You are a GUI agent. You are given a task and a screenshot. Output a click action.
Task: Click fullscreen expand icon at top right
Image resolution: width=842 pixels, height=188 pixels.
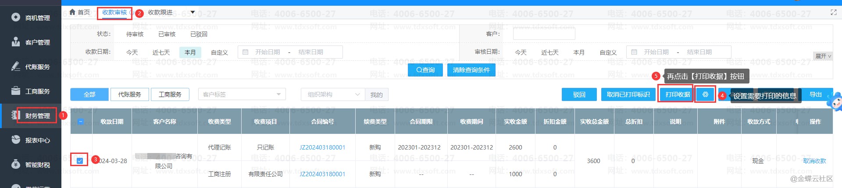click(833, 12)
